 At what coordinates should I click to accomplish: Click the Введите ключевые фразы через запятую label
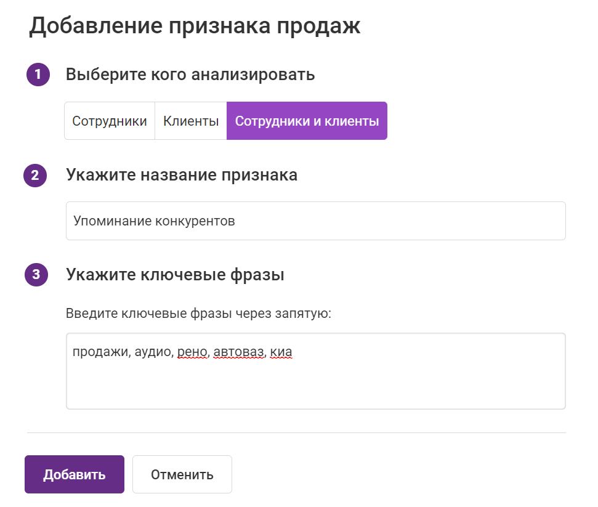tap(198, 314)
